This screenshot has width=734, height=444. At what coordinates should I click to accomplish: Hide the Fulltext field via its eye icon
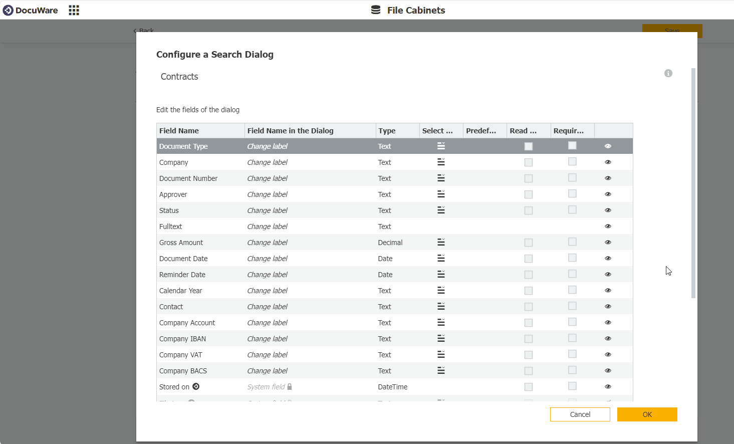click(608, 226)
